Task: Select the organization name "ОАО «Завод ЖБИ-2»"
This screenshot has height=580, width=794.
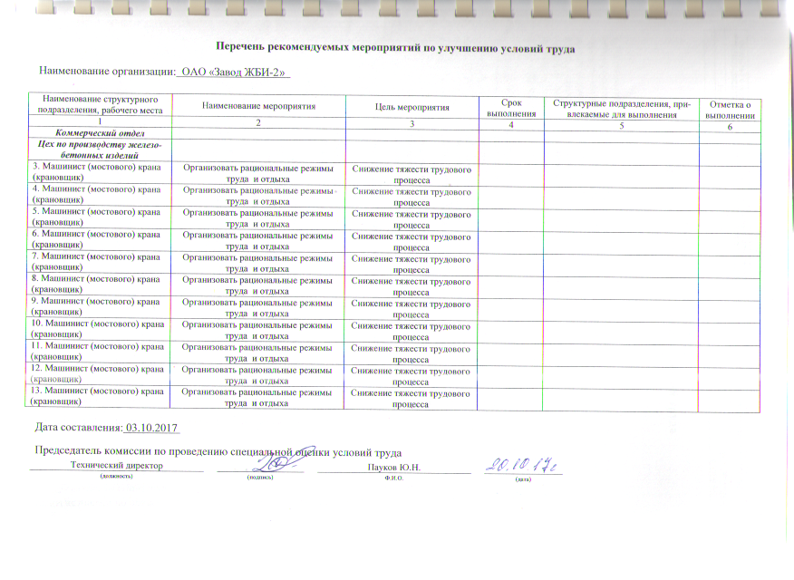Action: click(233, 72)
